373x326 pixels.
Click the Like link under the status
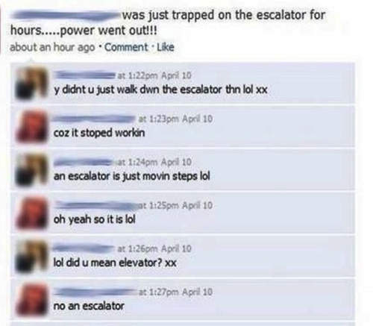coord(166,47)
